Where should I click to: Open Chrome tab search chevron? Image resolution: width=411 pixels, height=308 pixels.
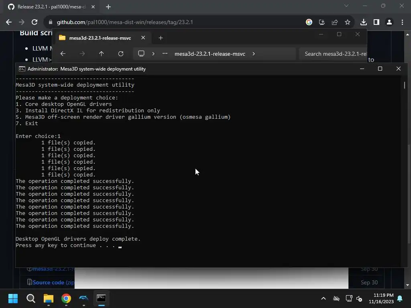click(x=346, y=6)
